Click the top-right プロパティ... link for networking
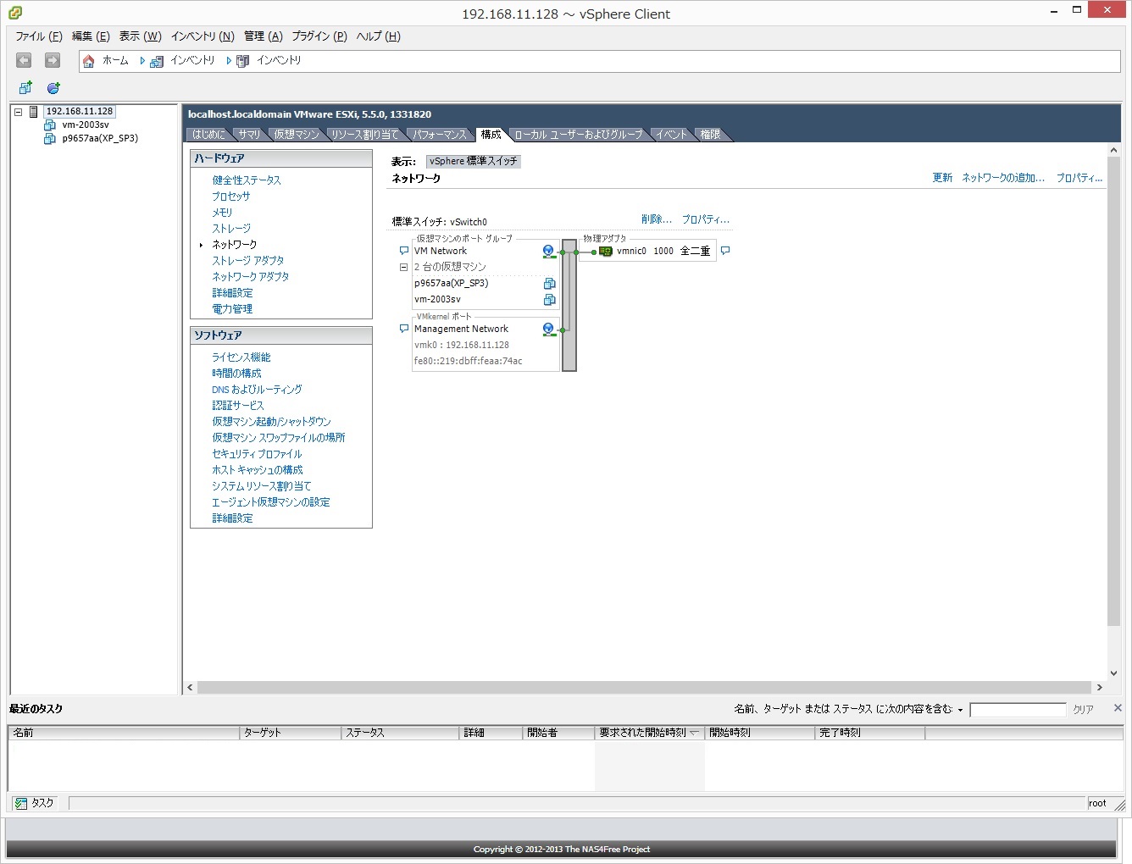This screenshot has height=864, width=1132. coord(1079,178)
